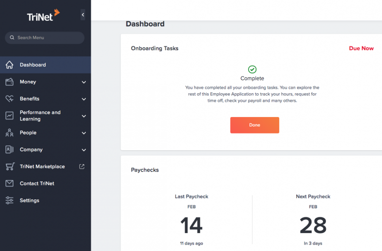The image size is (382, 251).
Task: Select Contact TriNet in the sidebar
Action: point(37,184)
